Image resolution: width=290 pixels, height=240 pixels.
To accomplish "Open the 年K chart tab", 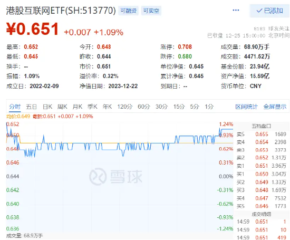I will point(107,107).
